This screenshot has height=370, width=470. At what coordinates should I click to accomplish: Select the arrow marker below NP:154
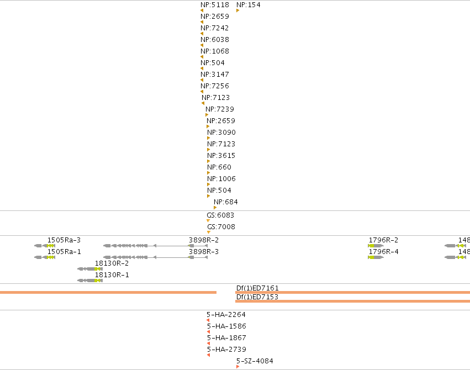click(x=237, y=10)
